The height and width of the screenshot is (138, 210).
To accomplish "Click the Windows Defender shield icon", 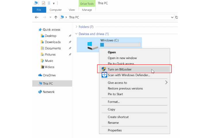I will (104, 75).
